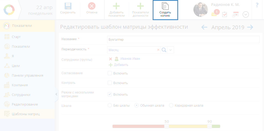Click the magnifier search icon in Периодичность
The width and height of the screenshot is (264, 131).
(x=164, y=50)
